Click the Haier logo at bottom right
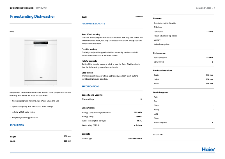The image size is (225, 159). click(x=208, y=149)
